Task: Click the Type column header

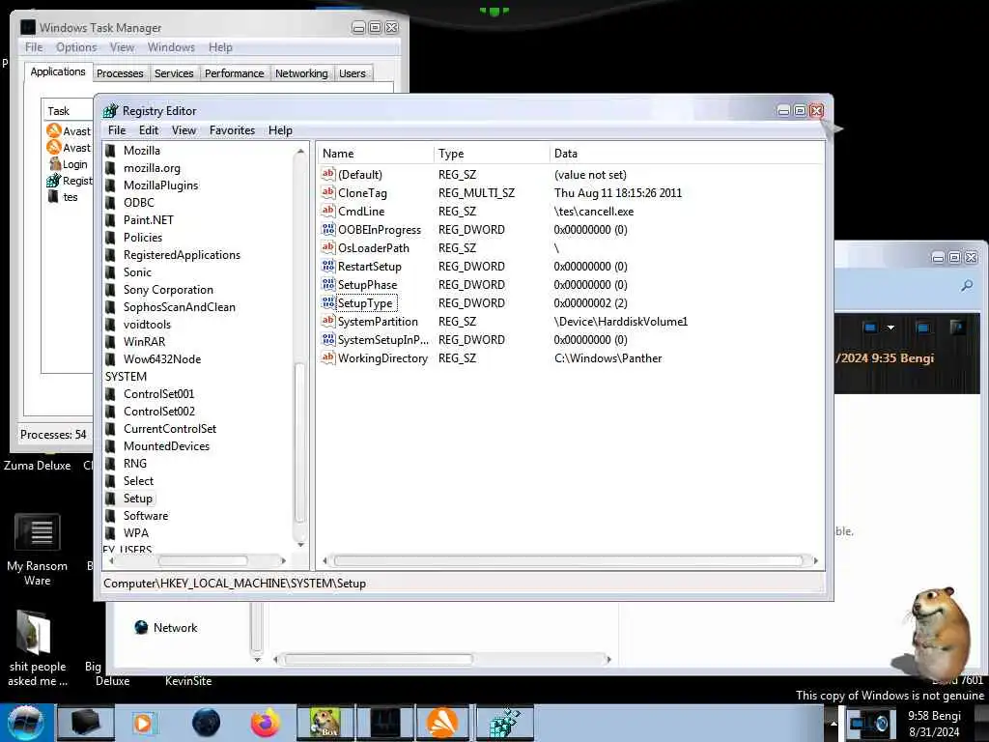Action: pyautogui.click(x=492, y=154)
